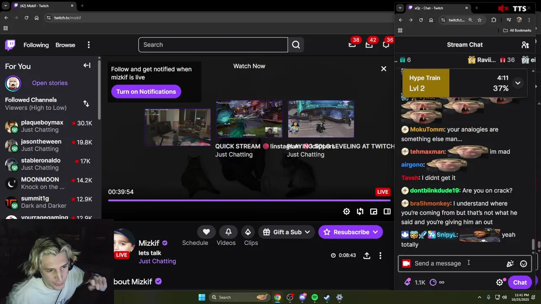This screenshot has width=541, height=304.
Task: Open Chrome menu dots in xQc chat window
Action: [x=529, y=20]
